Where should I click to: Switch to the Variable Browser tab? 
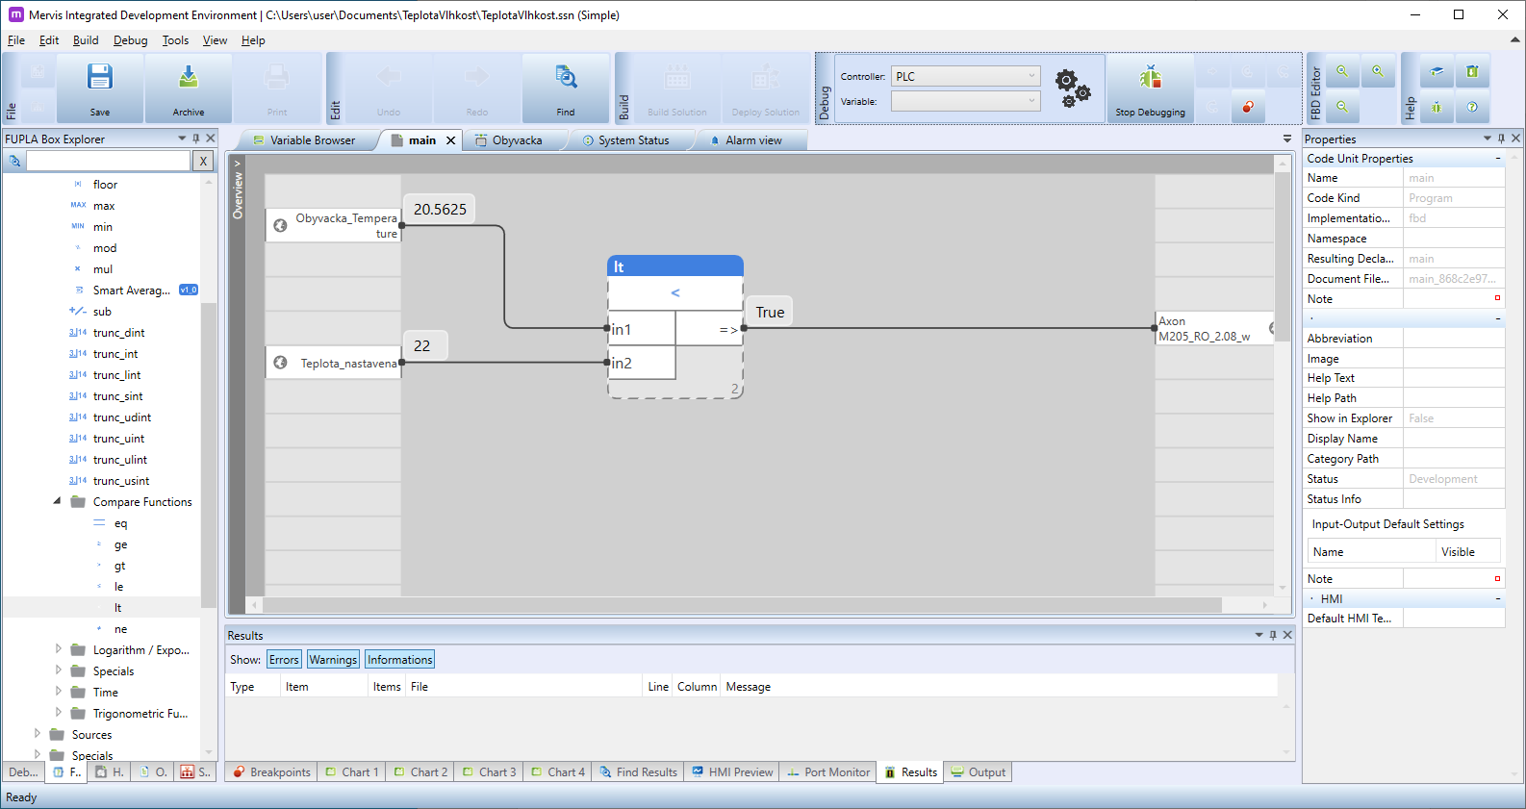(x=304, y=140)
